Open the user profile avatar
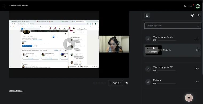This screenshot has height=104, width=203. point(198,6)
